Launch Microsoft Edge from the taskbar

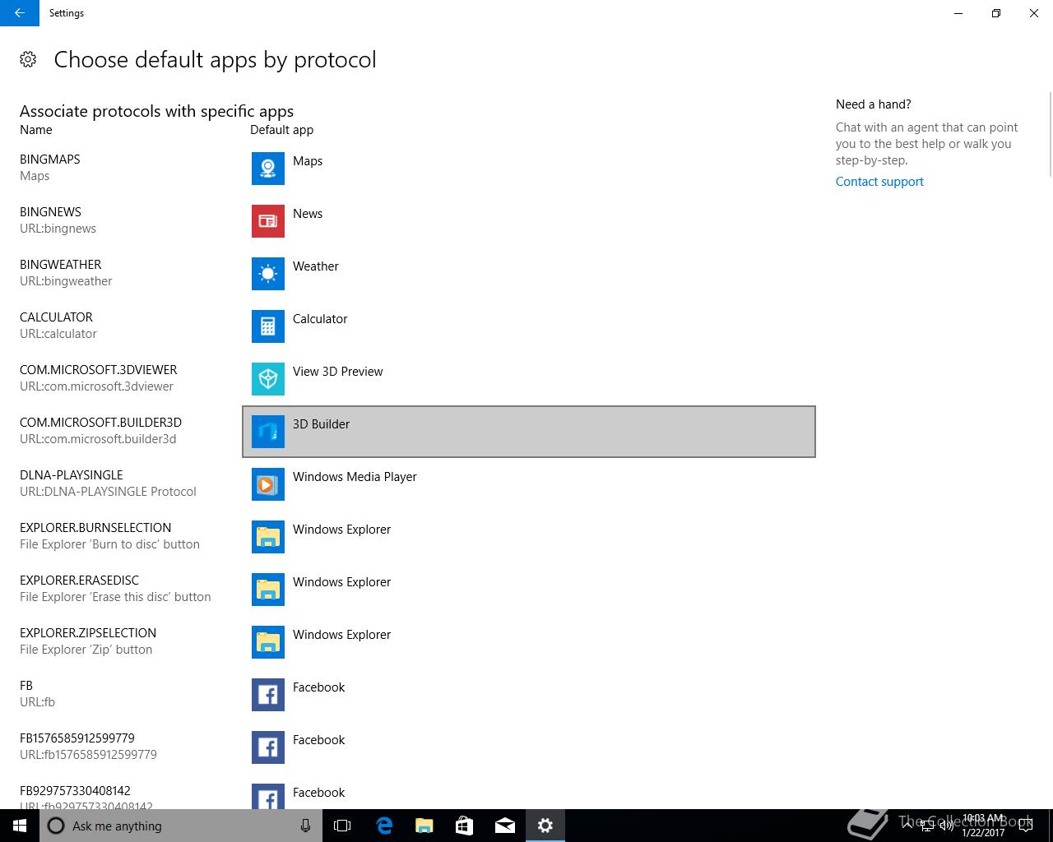[383, 826]
